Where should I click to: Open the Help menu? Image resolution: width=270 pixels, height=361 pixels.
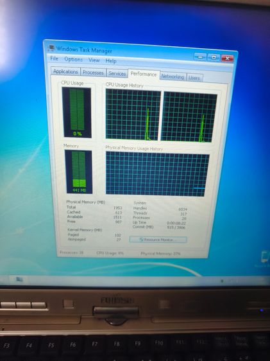tap(111, 61)
